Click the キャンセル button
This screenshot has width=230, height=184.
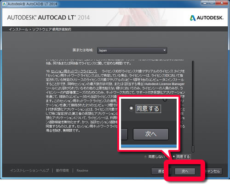pos(213,171)
